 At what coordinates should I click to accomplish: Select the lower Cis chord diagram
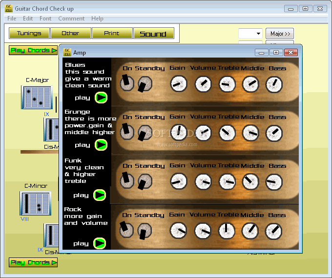[x=51, y=235]
